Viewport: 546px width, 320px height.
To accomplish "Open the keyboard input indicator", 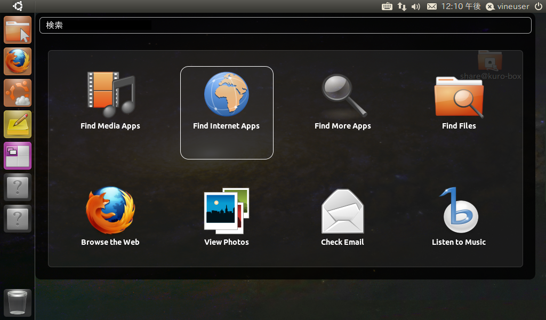I will (387, 6).
